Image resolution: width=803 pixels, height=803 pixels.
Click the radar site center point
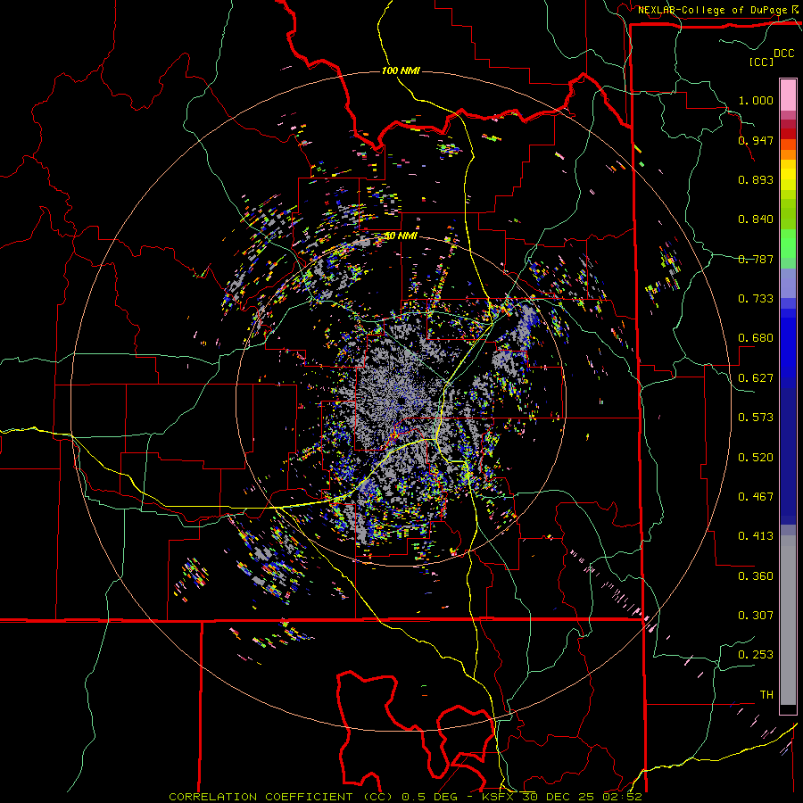coord(401,401)
